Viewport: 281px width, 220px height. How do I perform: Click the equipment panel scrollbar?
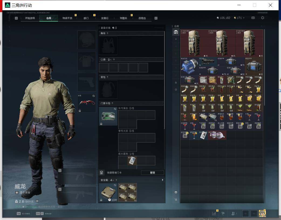(x=164, y=80)
